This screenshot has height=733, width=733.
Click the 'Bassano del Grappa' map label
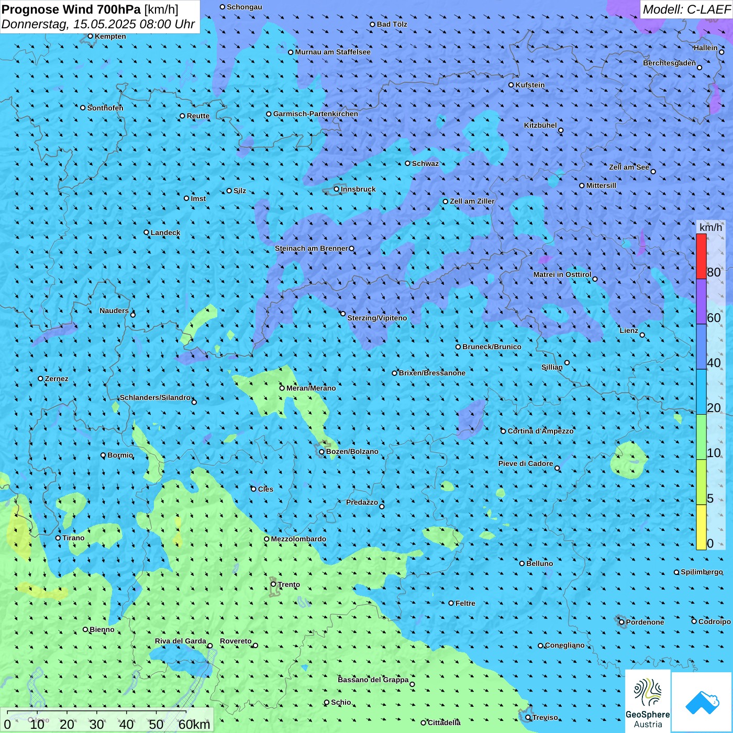pos(373,680)
